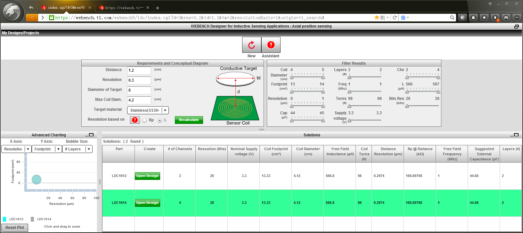Open the more options ellipsis icon

(517, 18)
